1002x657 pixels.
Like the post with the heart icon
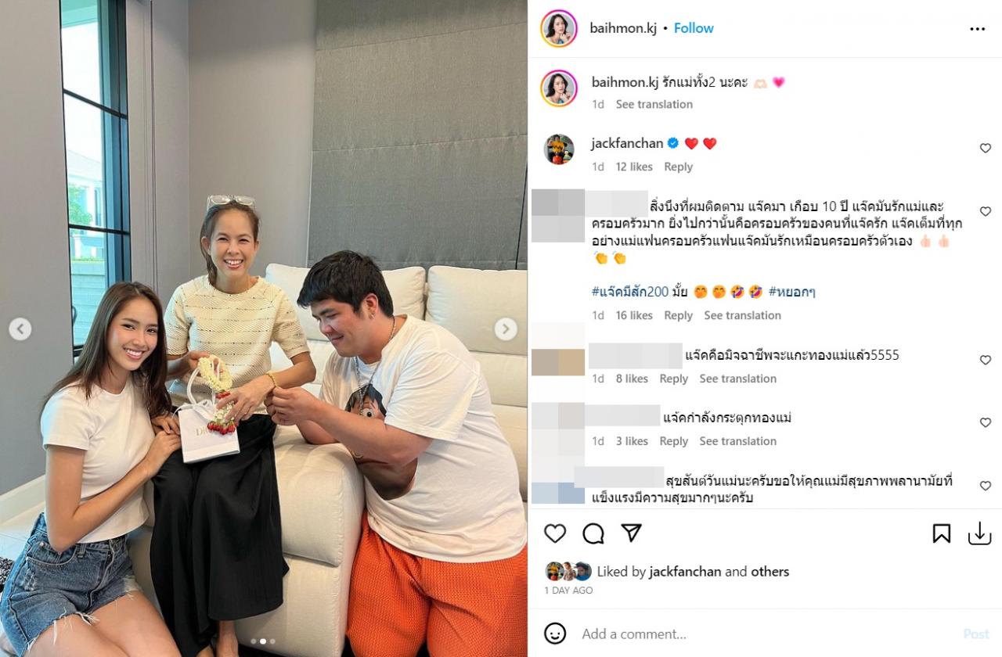point(555,533)
